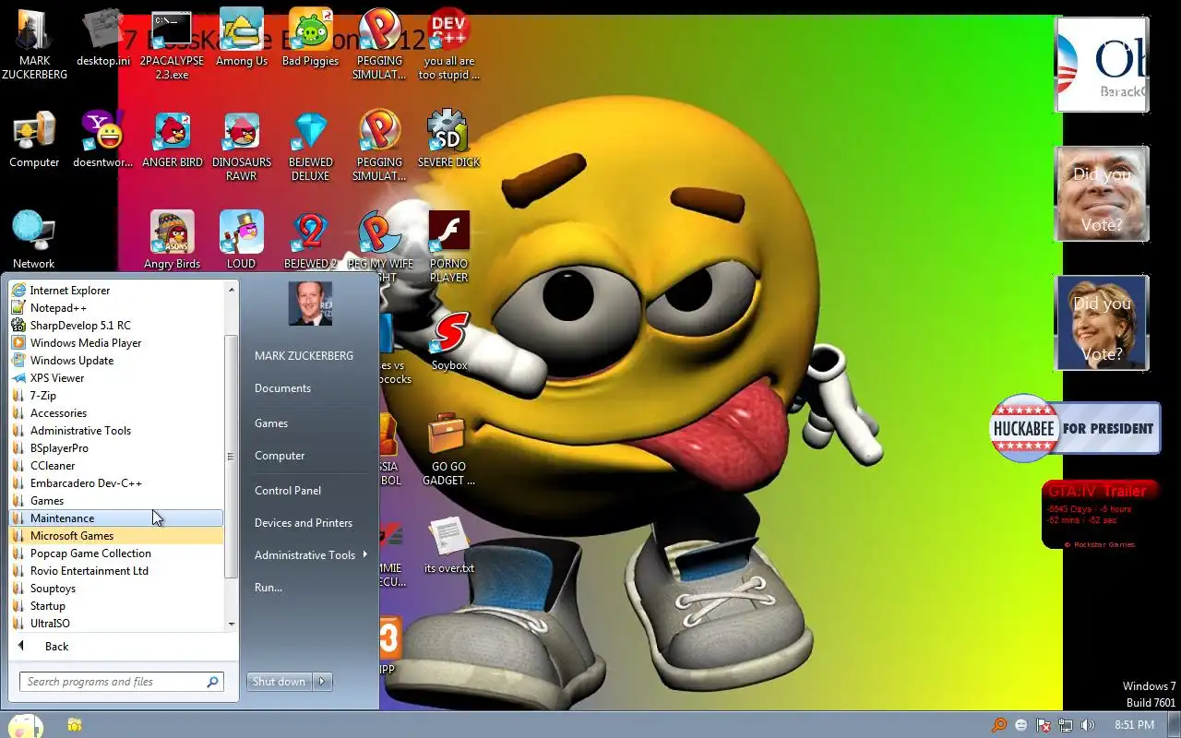This screenshot has width=1181, height=738.
Task: Open the 'its over.txt' file
Action: coord(448,544)
